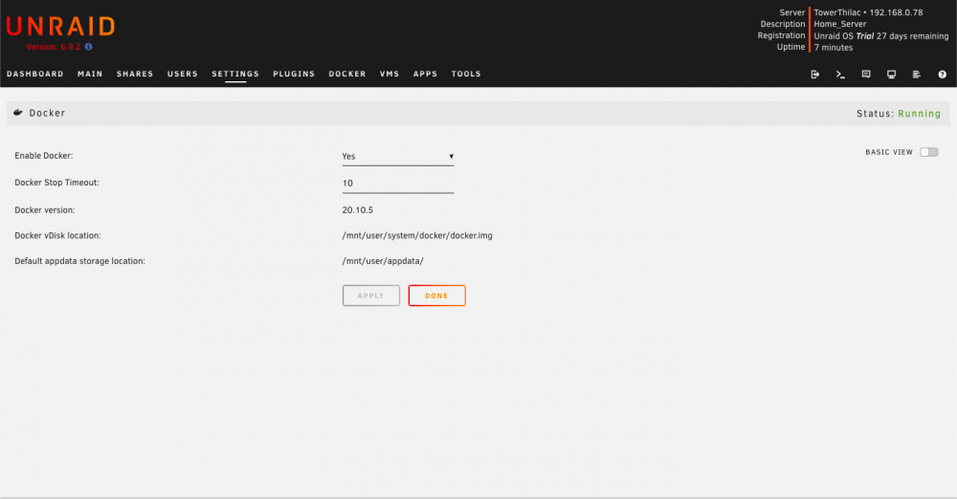Click the info/monitor icon in header

coord(891,75)
